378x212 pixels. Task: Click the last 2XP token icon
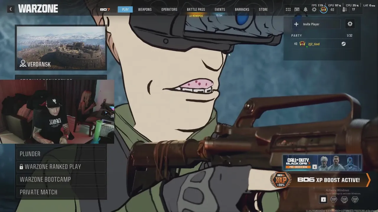click(x=355, y=200)
